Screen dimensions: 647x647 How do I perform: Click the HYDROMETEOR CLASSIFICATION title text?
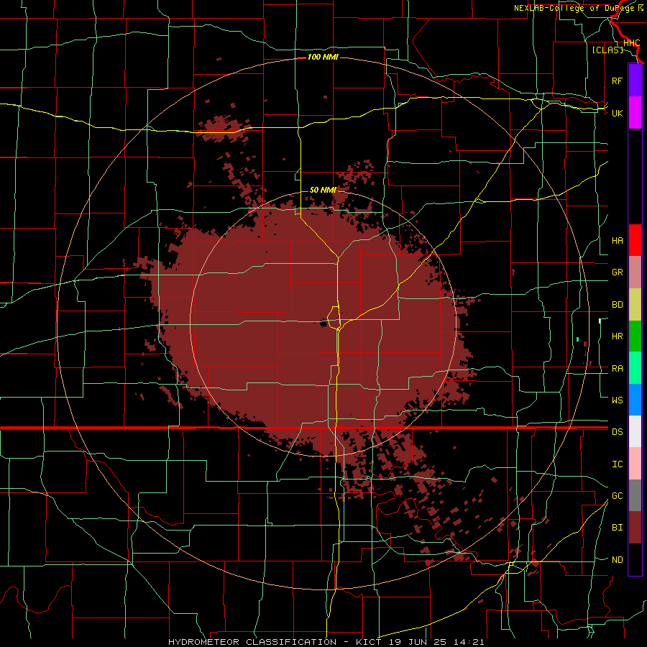(252, 642)
